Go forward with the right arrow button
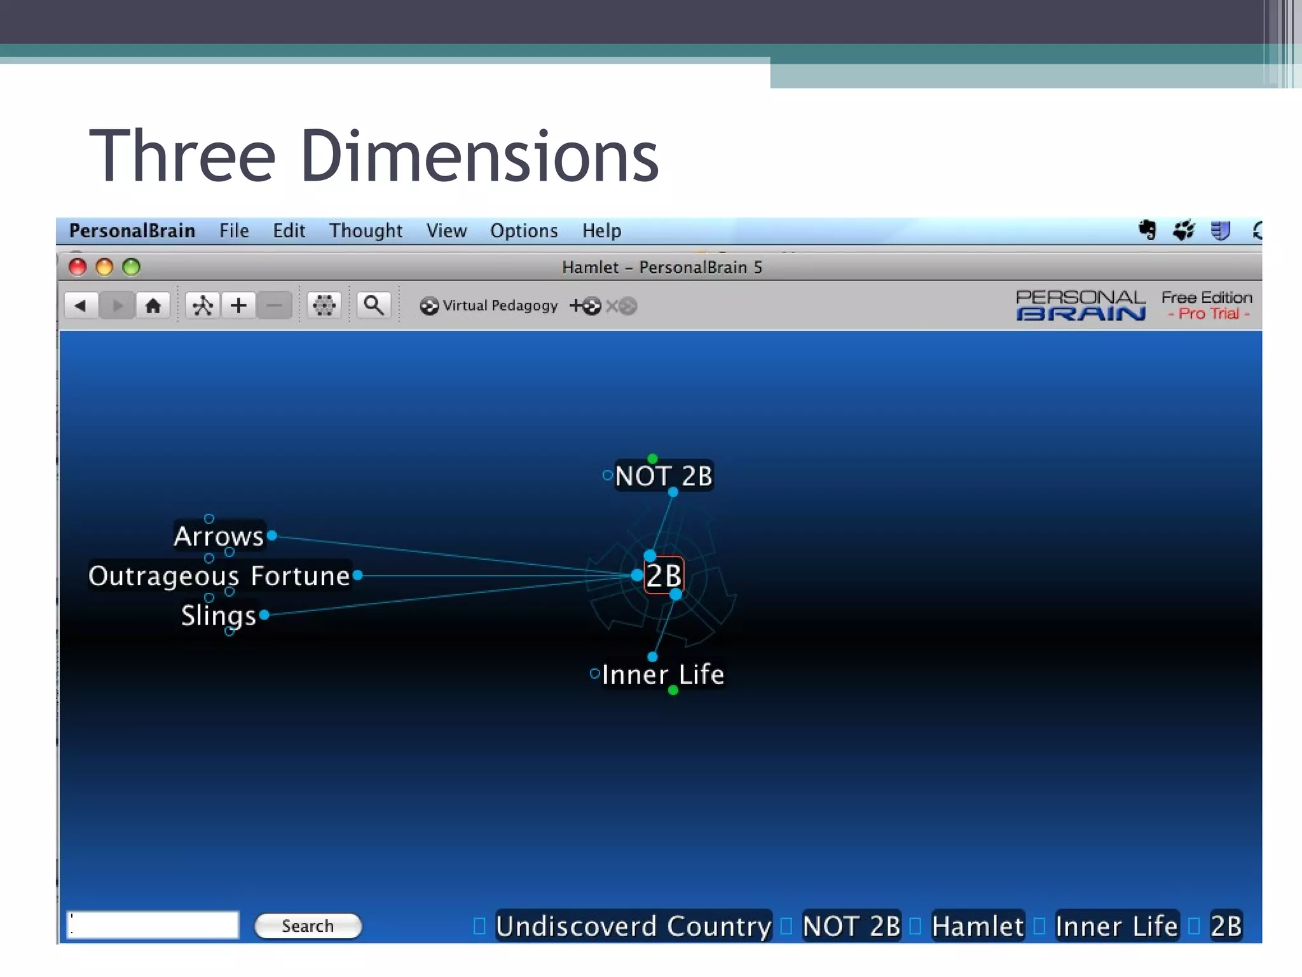The height and width of the screenshot is (977, 1302). click(117, 306)
